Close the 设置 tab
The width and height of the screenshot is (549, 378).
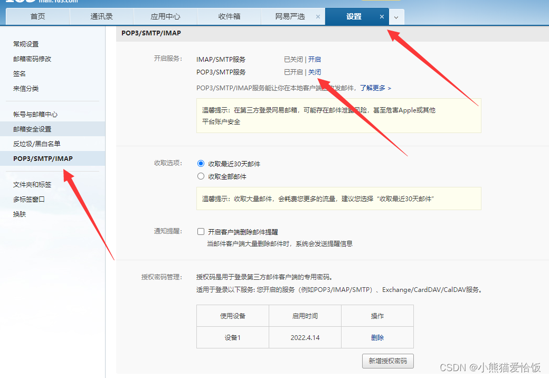[x=382, y=16]
